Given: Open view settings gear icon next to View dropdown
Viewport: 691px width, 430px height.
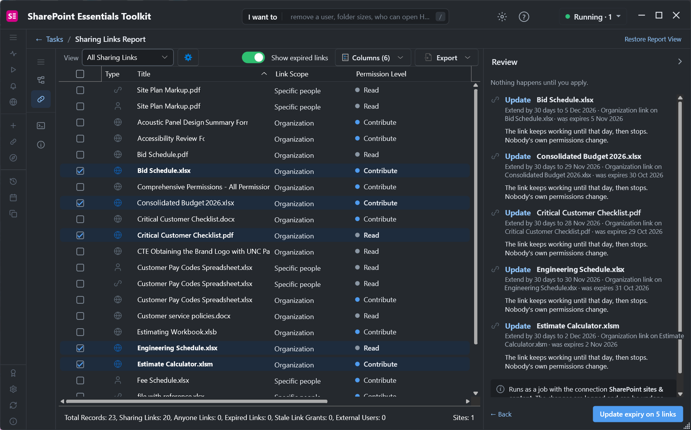Looking at the screenshot, I should point(188,58).
